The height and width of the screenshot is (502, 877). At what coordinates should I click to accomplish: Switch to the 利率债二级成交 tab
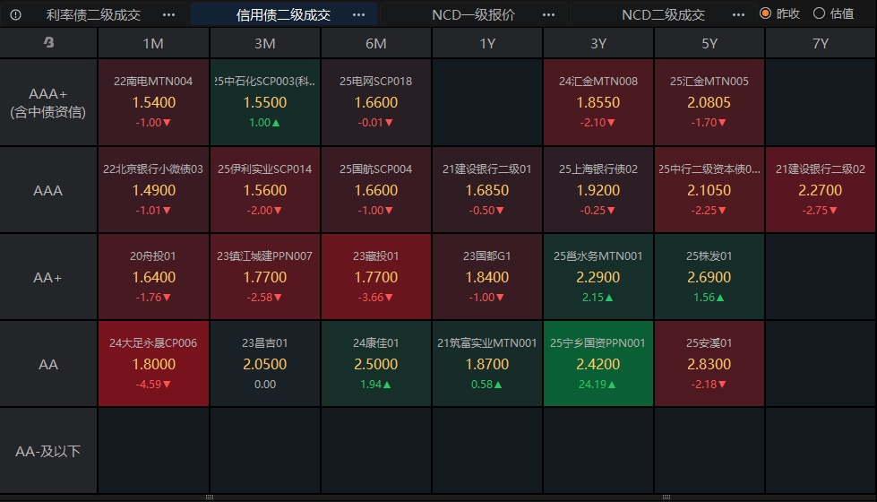point(93,14)
